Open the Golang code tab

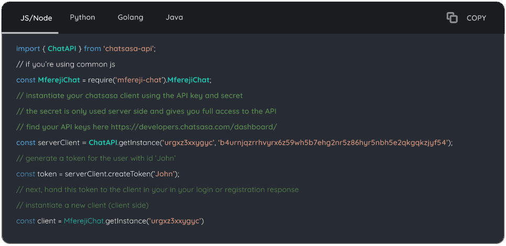[130, 17]
